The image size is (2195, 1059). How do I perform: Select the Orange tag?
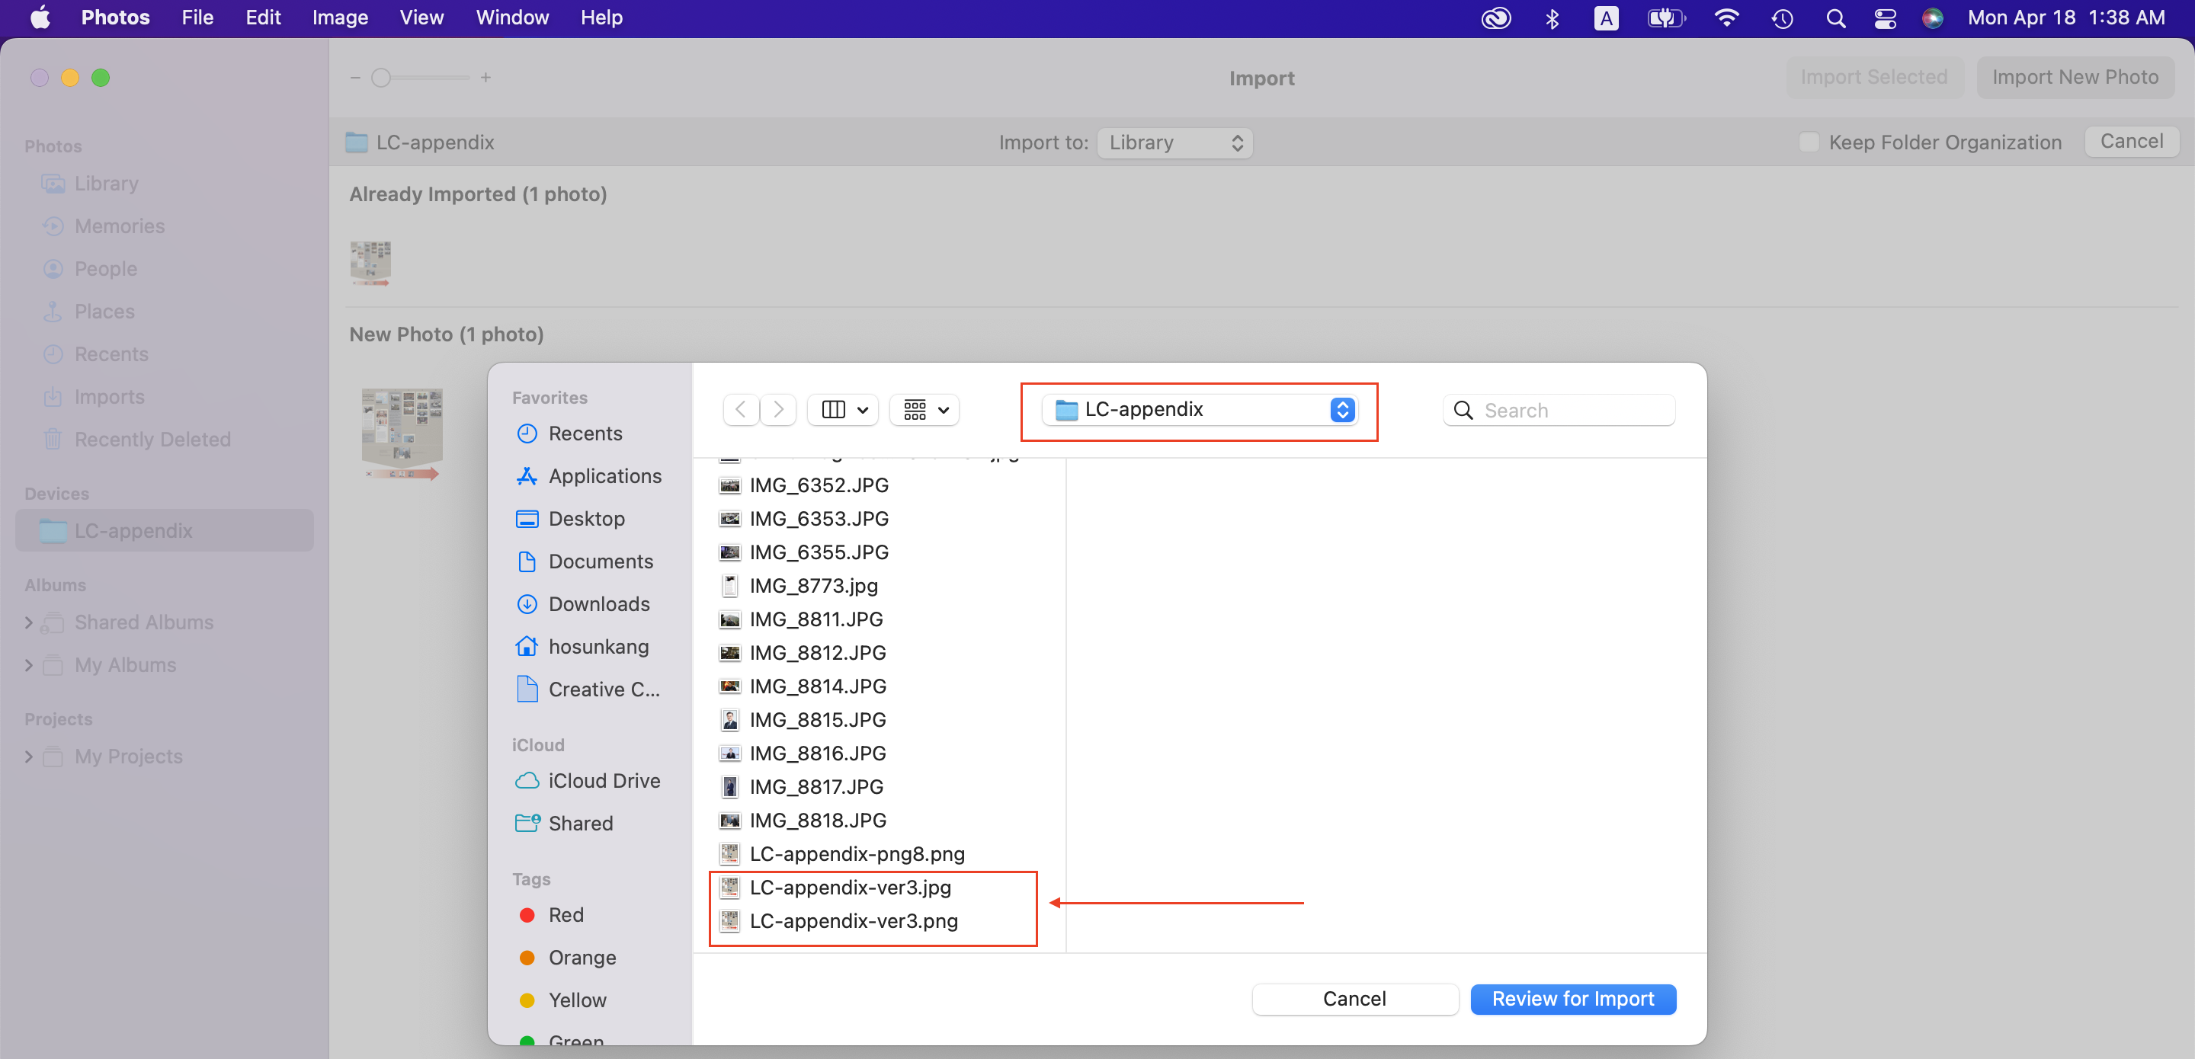coord(581,958)
